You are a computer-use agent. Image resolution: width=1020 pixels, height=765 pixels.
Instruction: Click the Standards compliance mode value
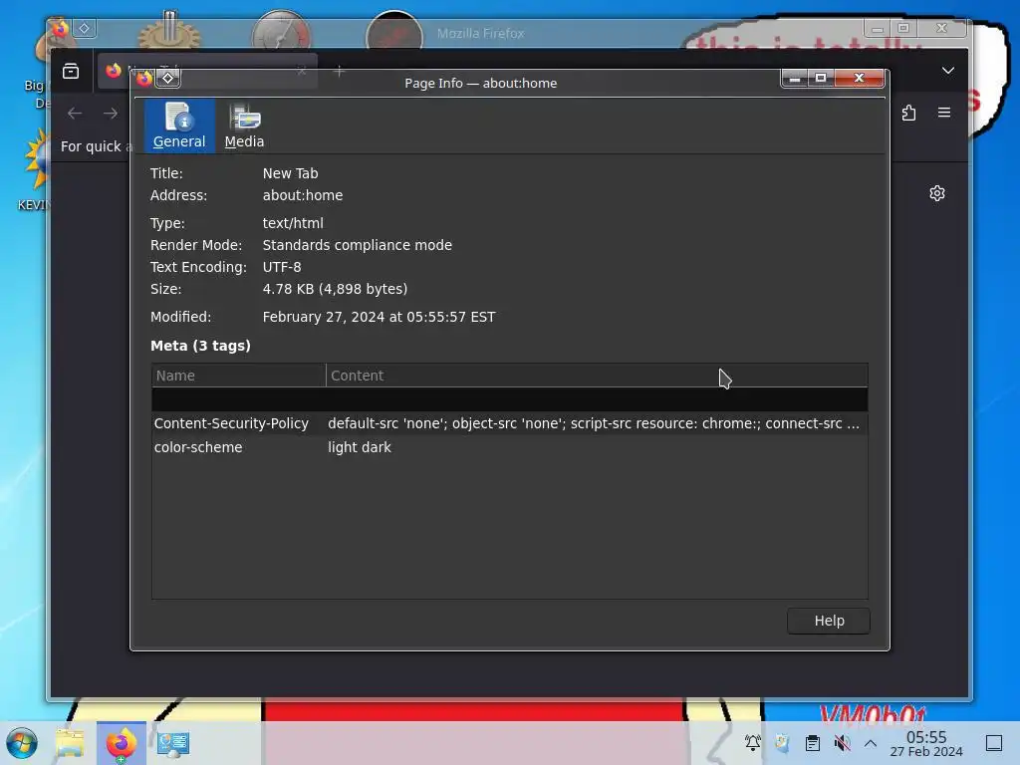point(358,245)
